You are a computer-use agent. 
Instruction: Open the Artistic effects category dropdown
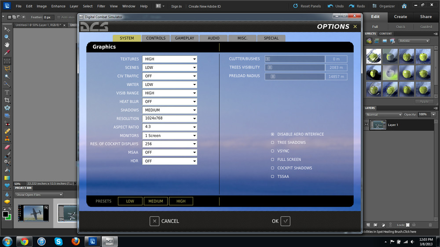pos(414,41)
